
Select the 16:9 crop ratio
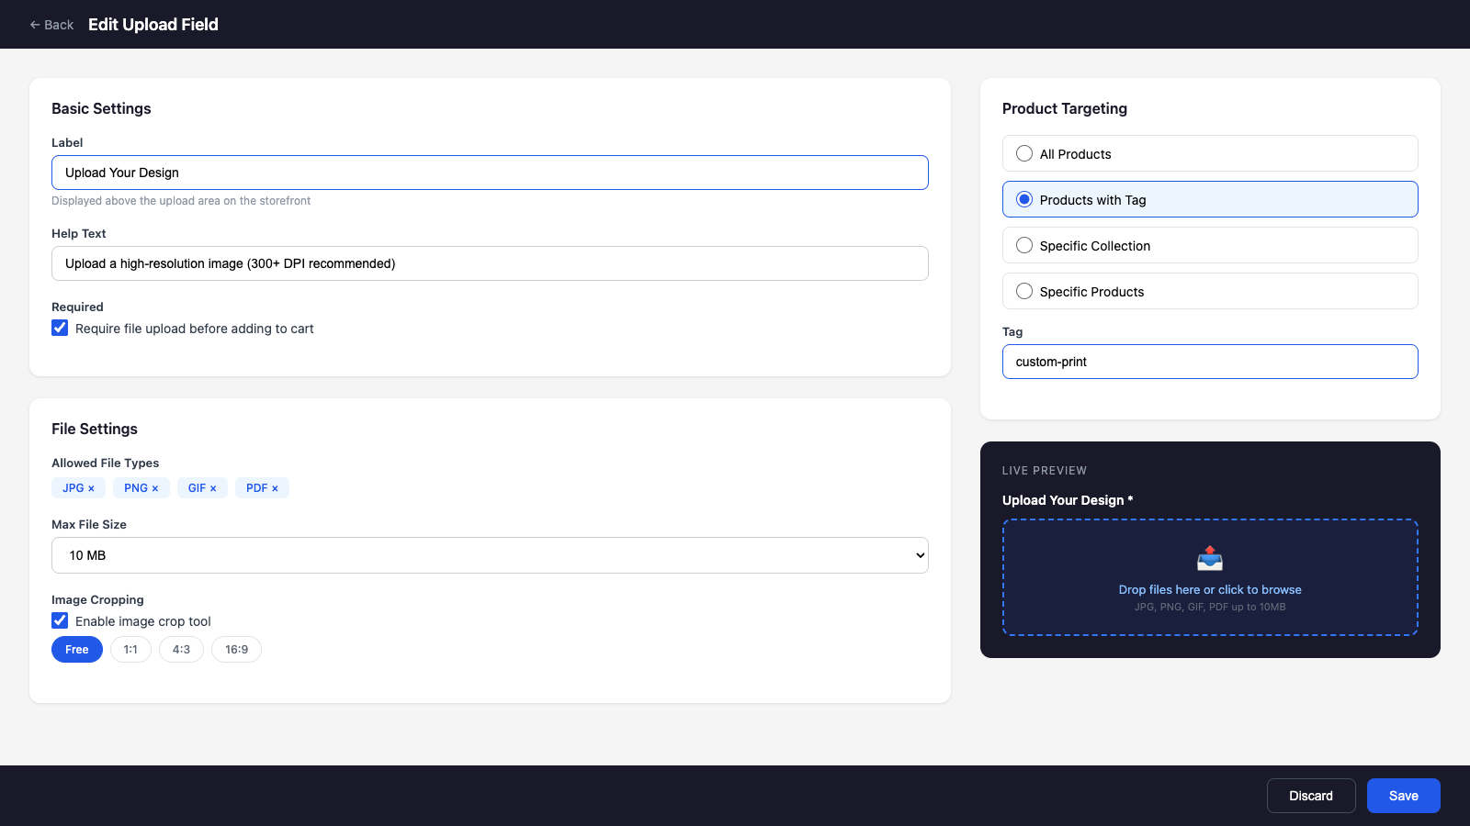(x=236, y=649)
